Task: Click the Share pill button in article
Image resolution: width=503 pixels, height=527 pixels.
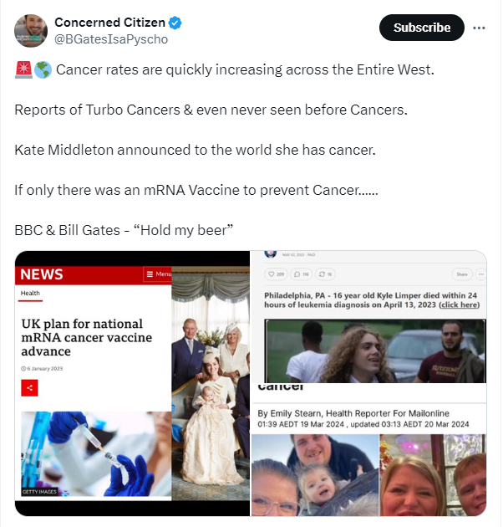Action: [462, 274]
